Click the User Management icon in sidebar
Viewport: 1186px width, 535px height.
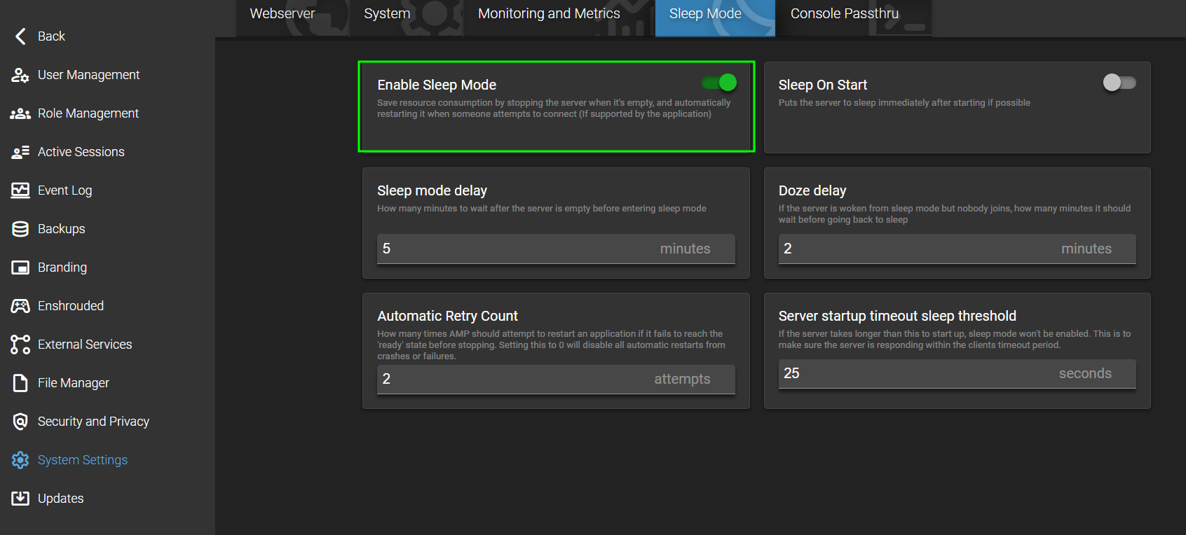[20, 75]
